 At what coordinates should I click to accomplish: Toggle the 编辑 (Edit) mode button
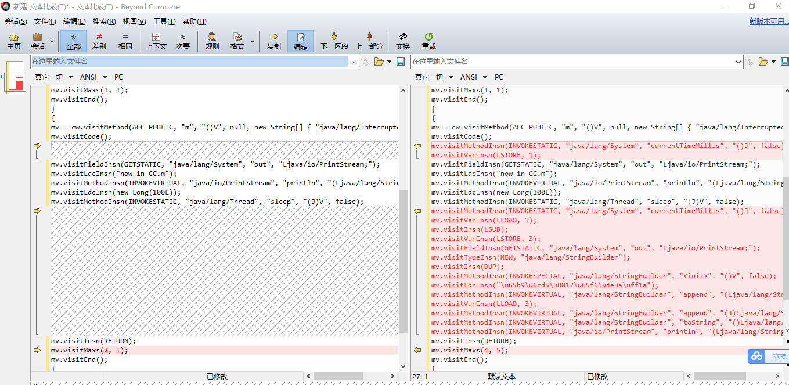[x=301, y=41]
